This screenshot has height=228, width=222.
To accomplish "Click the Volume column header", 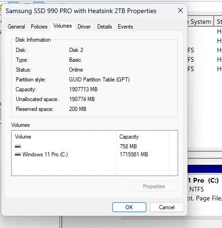I will coord(64,137).
